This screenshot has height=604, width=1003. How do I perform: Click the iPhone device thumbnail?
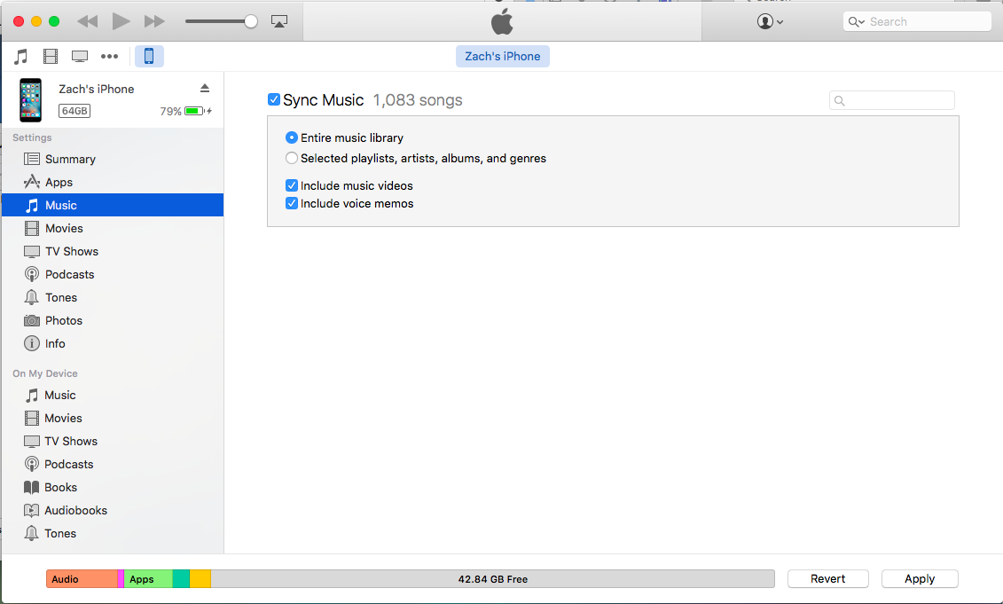pyautogui.click(x=30, y=100)
